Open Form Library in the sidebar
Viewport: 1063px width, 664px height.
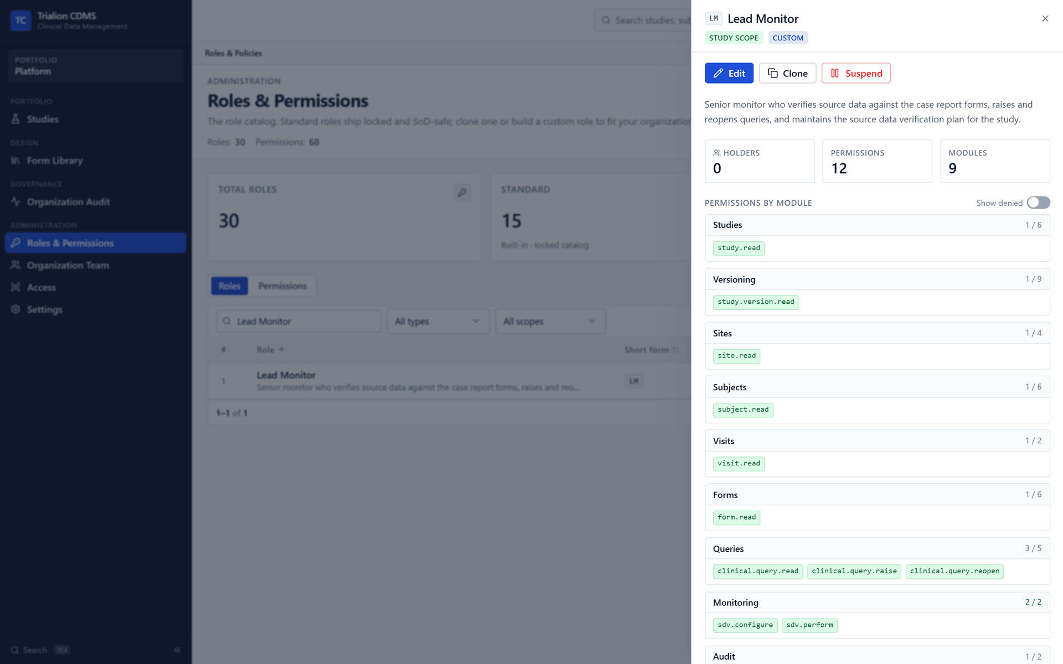coord(95,160)
